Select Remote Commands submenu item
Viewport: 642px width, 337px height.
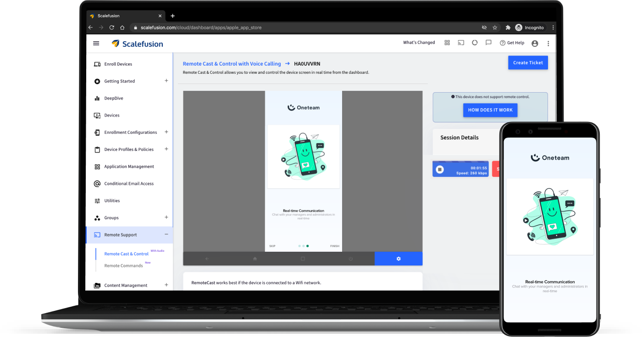point(123,265)
